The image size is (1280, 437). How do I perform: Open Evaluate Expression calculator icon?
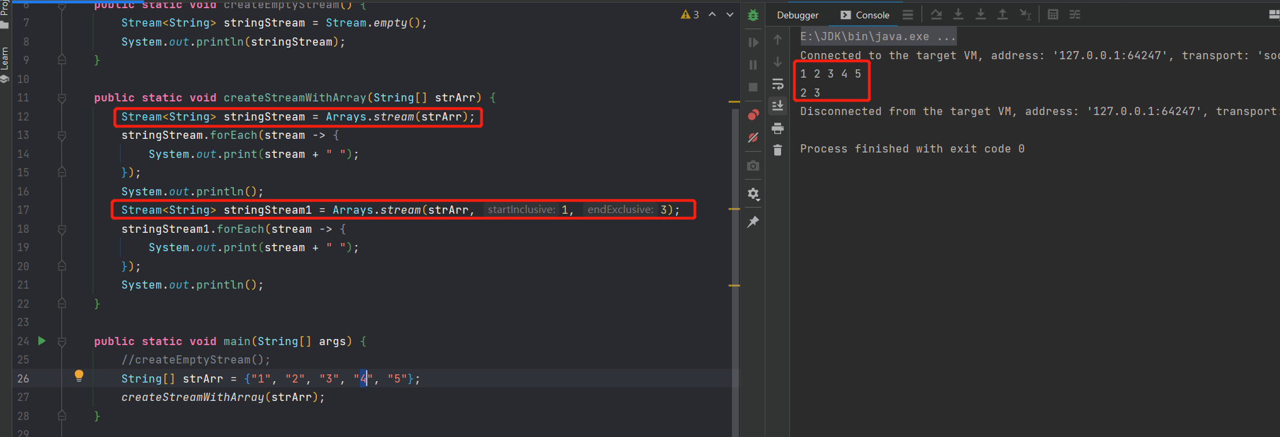1053,14
